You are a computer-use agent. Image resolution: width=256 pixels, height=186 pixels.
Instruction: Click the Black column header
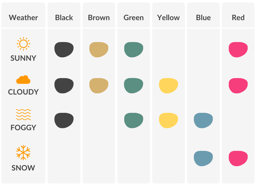tap(64, 17)
